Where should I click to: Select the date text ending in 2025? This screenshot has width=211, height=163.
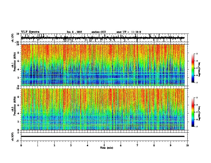click(x=74, y=32)
